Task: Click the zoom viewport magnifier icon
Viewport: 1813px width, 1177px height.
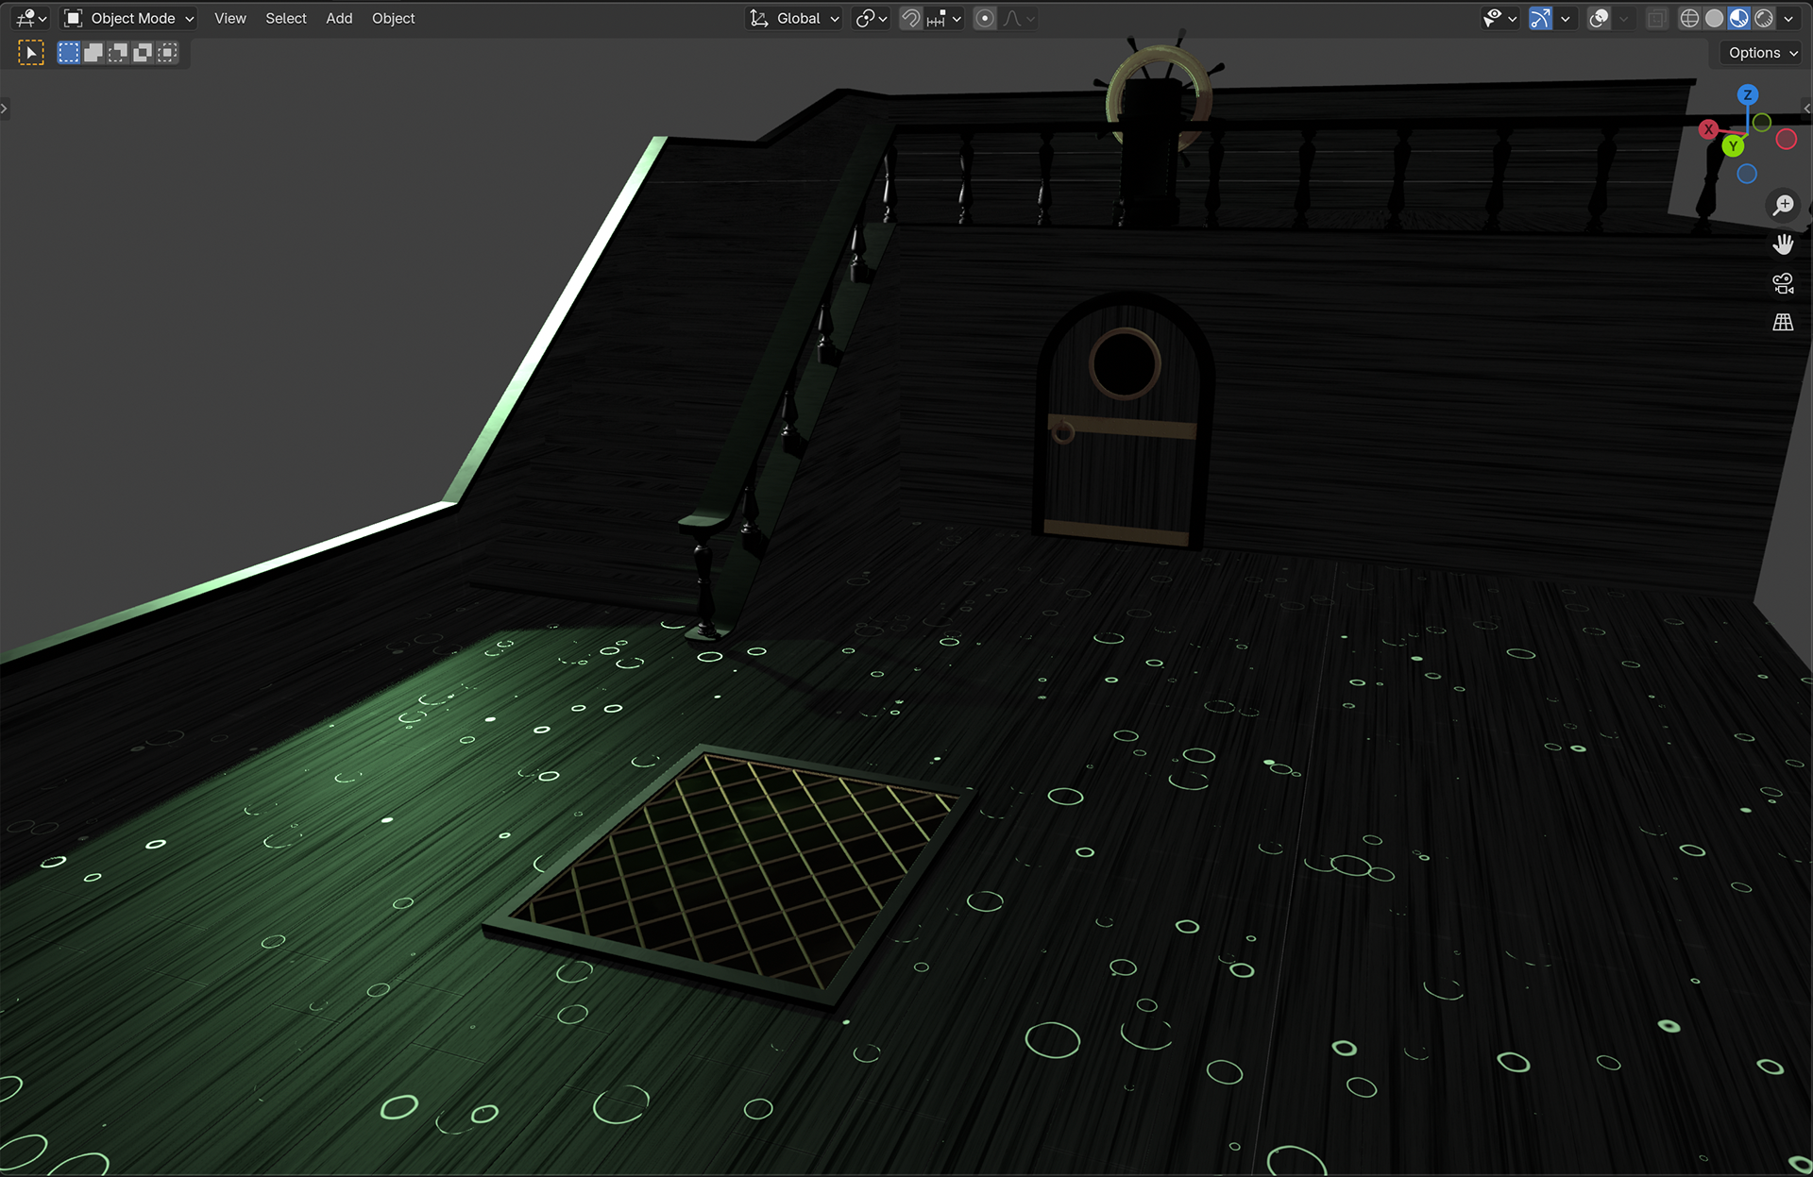Action: coord(1783,205)
